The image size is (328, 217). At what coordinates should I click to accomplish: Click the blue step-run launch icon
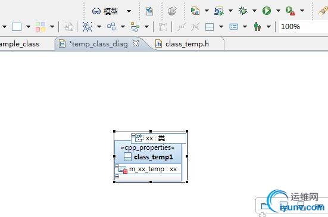(x=219, y=11)
